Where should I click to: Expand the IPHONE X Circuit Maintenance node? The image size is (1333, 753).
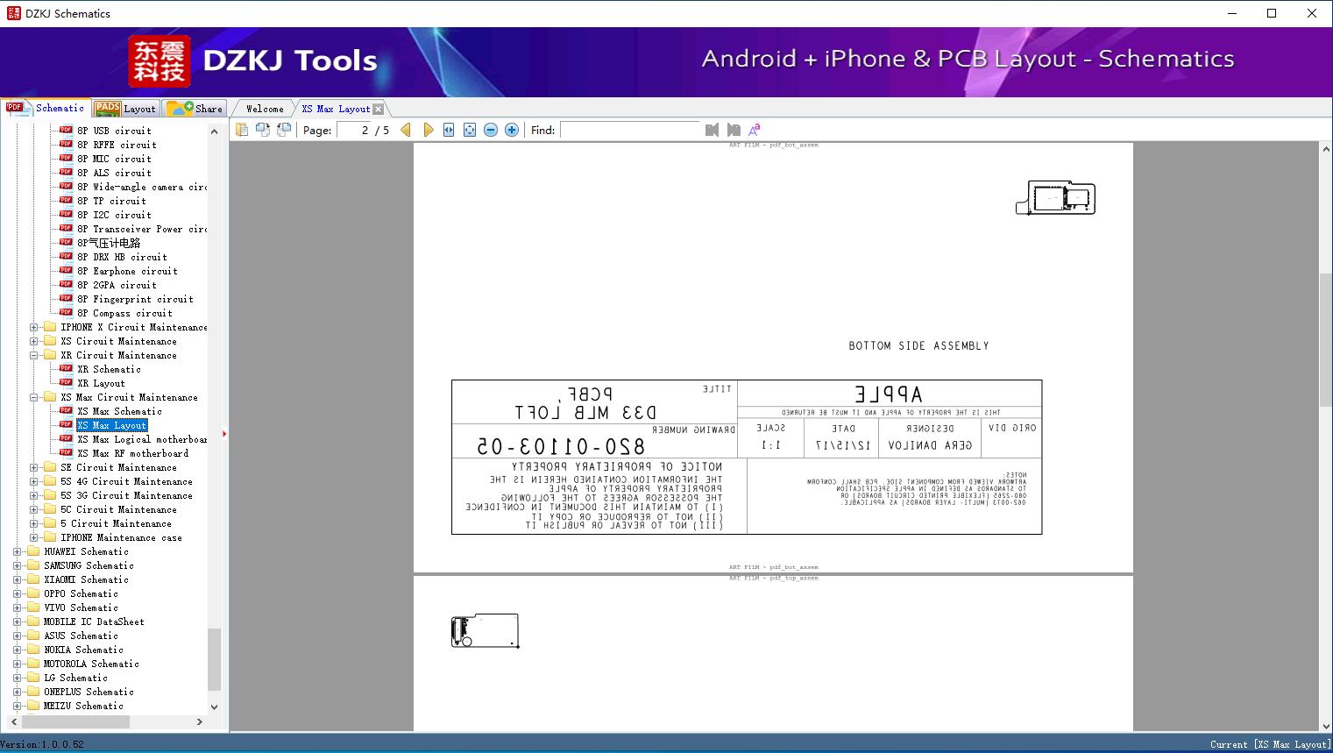(x=33, y=327)
